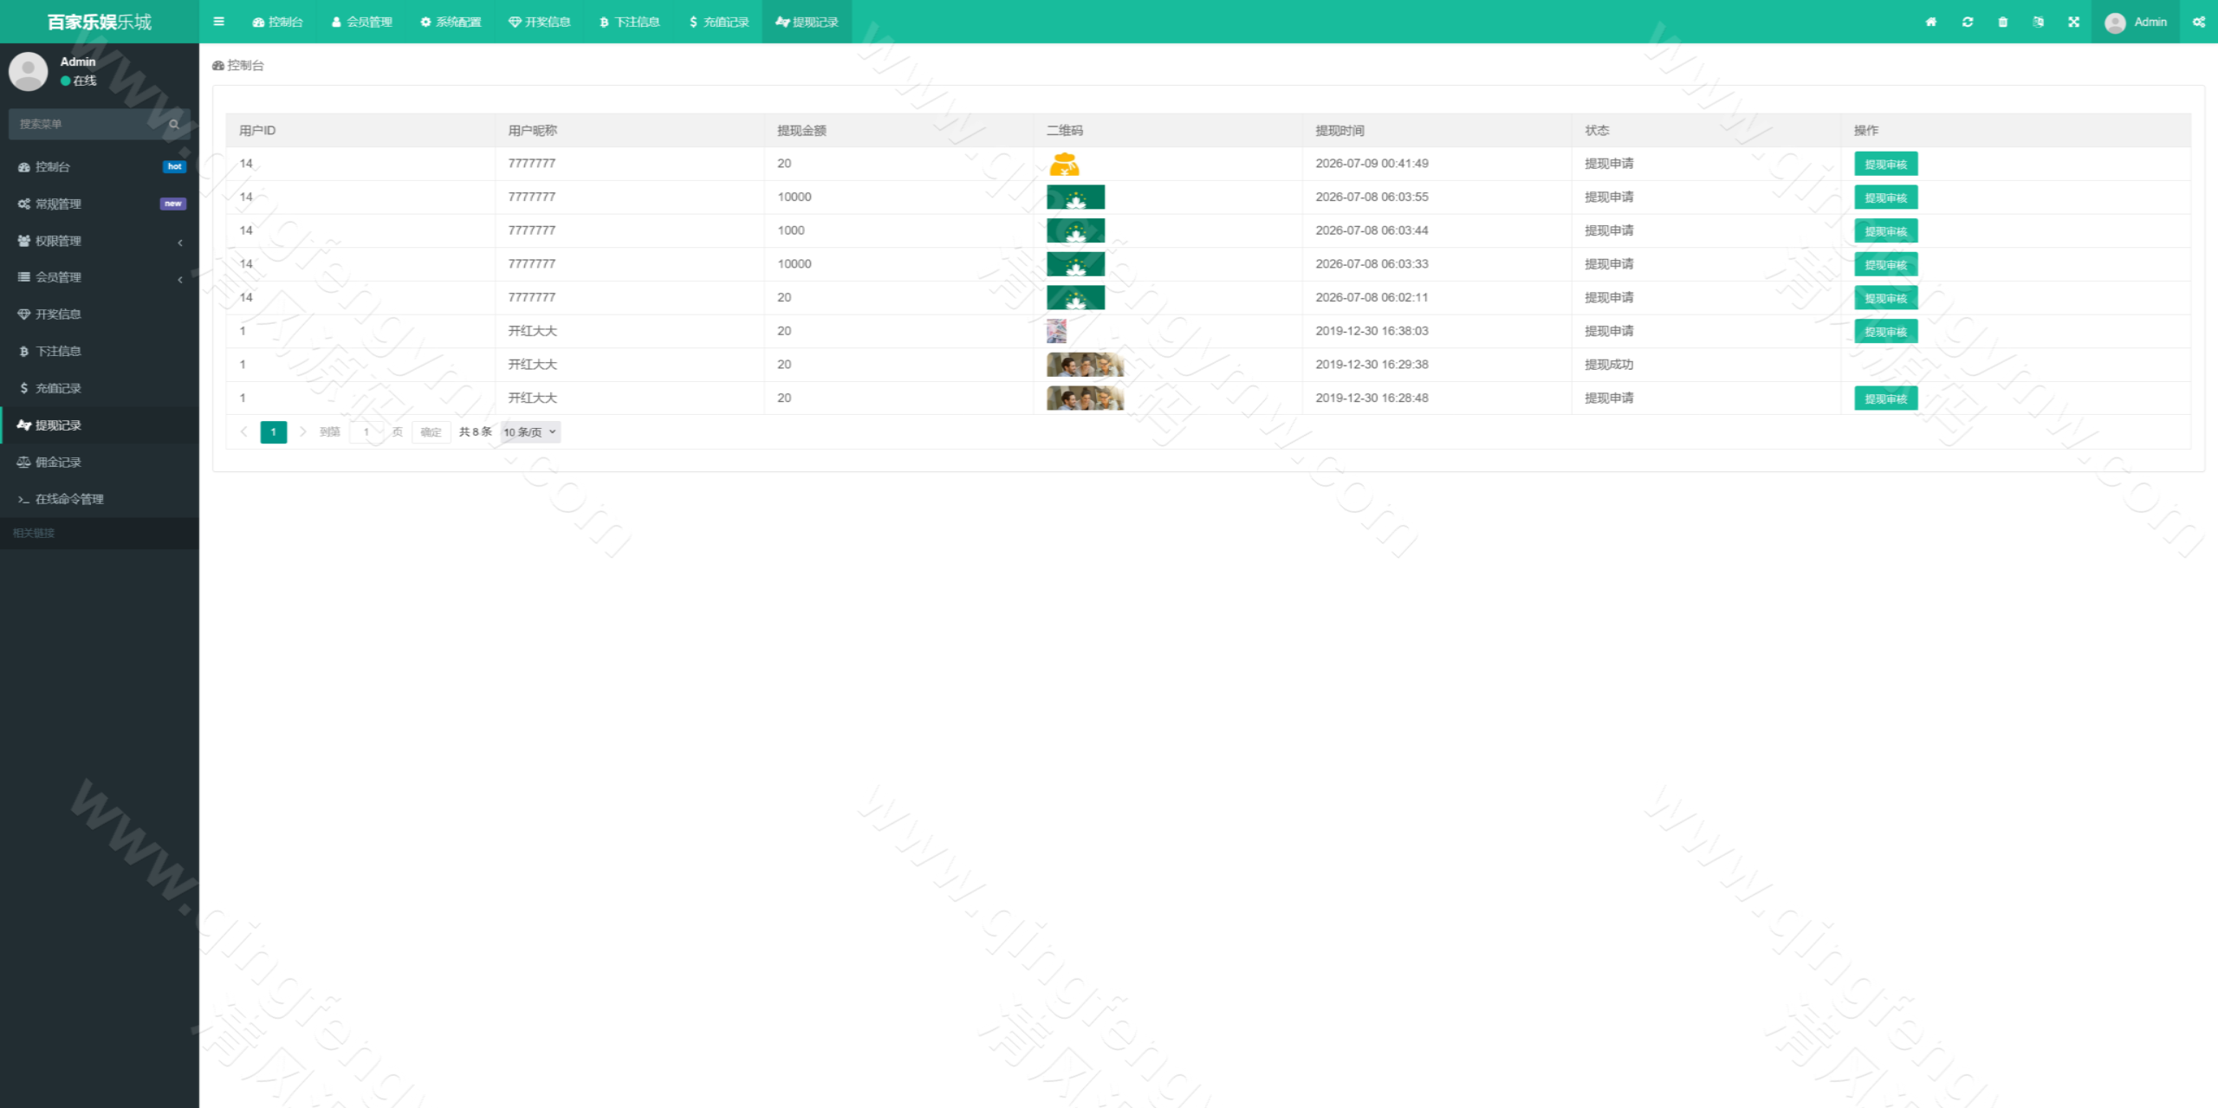Open 控制台 in the left sidebar
The width and height of the screenshot is (2218, 1108).
pos(100,166)
